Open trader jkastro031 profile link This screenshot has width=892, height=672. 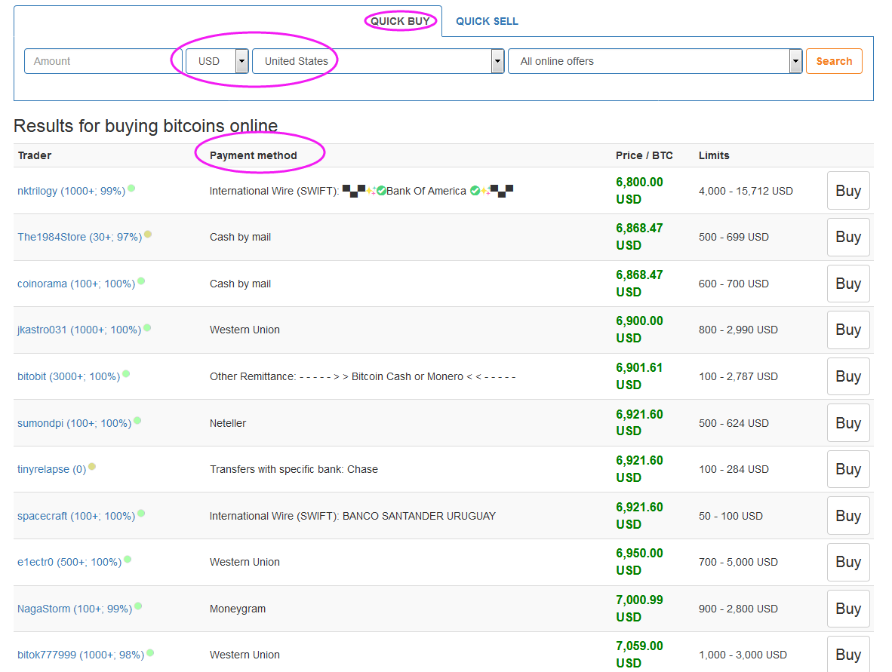pos(79,330)
